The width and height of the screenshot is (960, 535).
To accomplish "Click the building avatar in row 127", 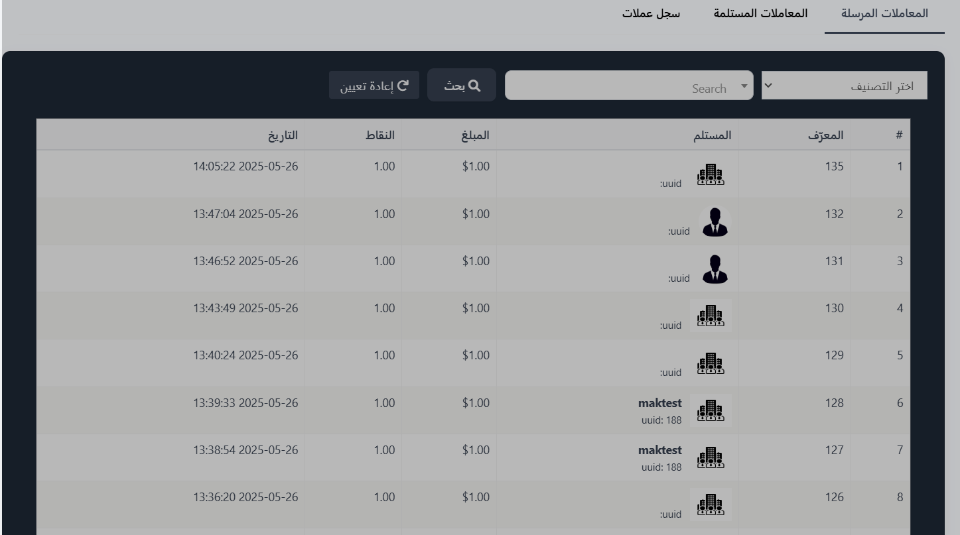I will point(711,457).
